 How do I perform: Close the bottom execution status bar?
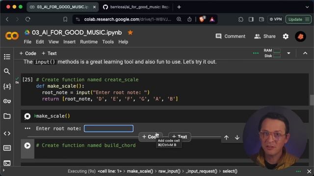tap(309, 171)
